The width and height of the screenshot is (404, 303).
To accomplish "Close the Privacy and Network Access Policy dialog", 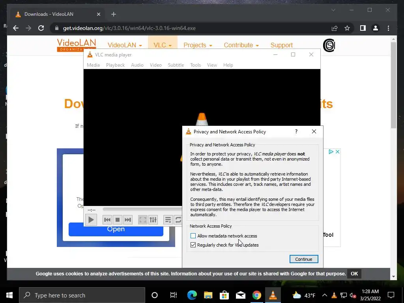I will coord(314,132).
